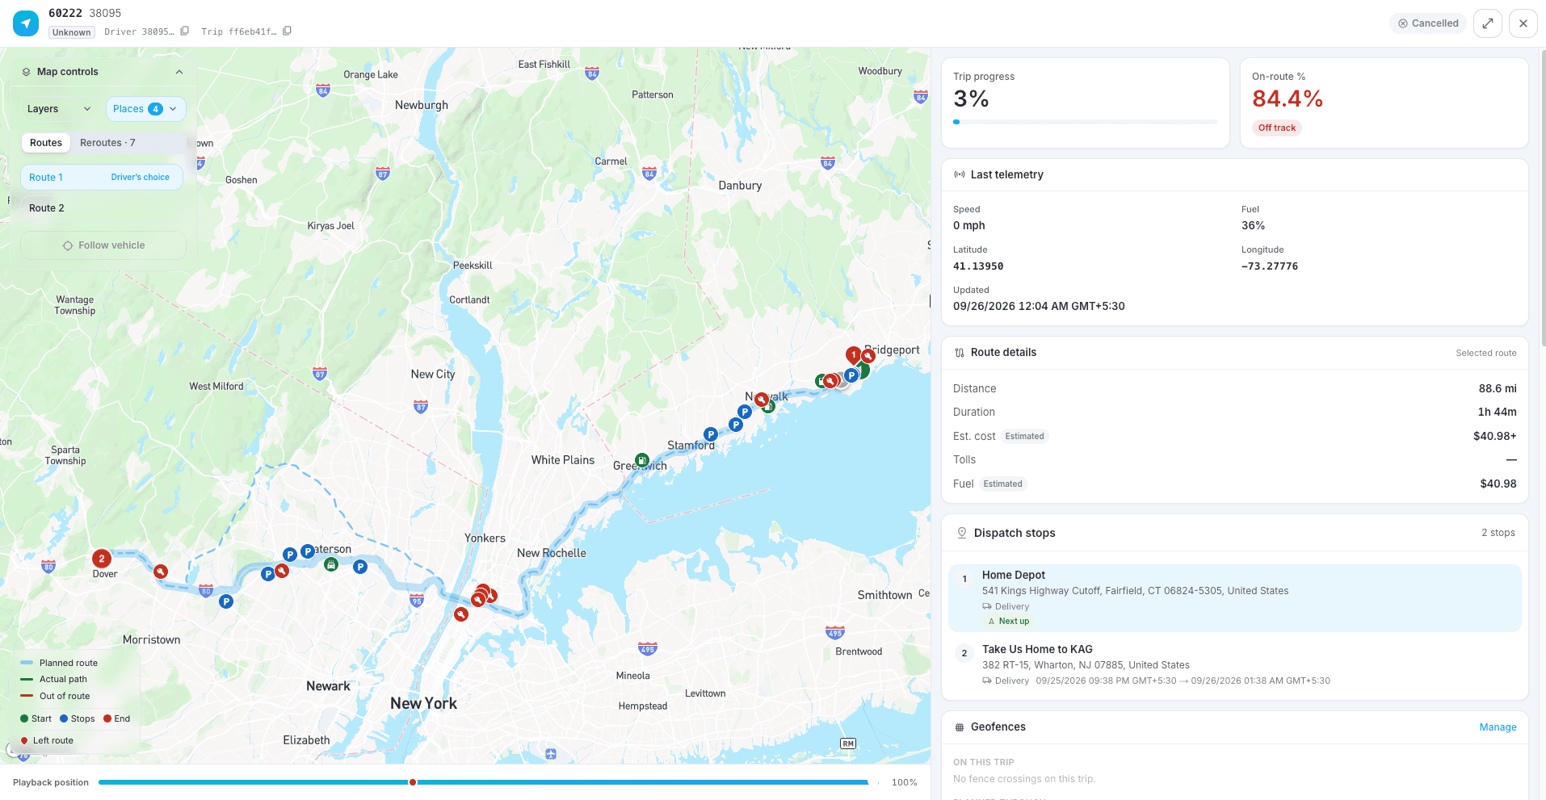Click the Duration value 1h 44m
Viewport: 1546px width, 800px height.
click(x=1497, y=413)
